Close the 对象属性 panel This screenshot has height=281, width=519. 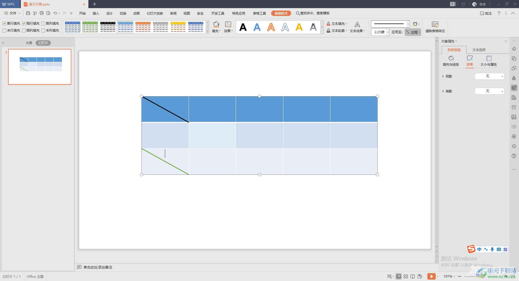pos(506,41)
